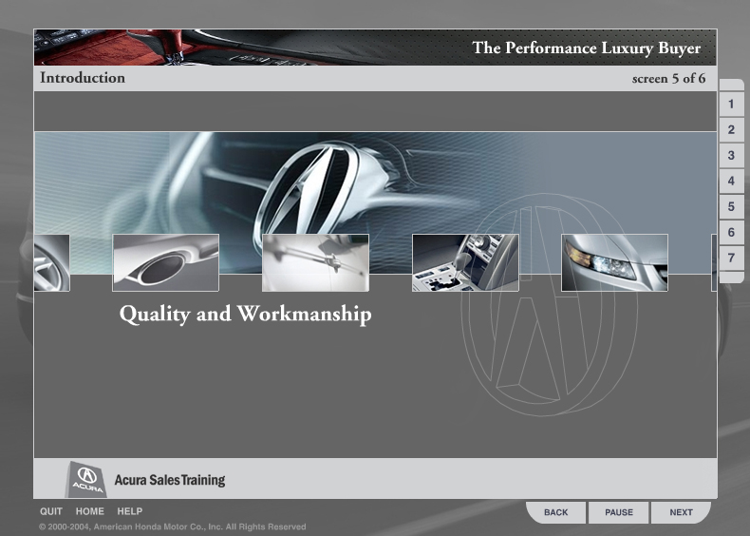Return to HOME screen

click(90, 511)
